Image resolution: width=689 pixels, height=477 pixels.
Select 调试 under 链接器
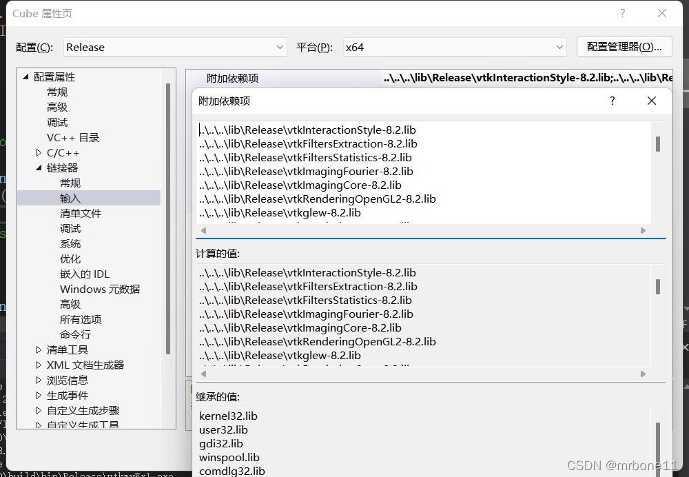[x=70, y=229]
